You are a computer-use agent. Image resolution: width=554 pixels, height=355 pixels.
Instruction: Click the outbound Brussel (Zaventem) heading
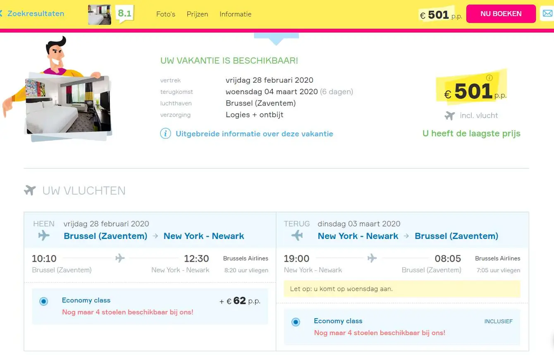(x=105, y=236)
